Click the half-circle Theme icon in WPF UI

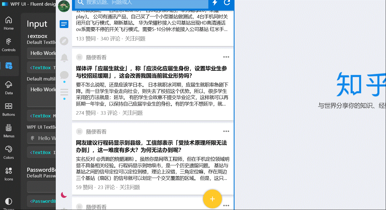pyautogui.click(x=9, y=202)
